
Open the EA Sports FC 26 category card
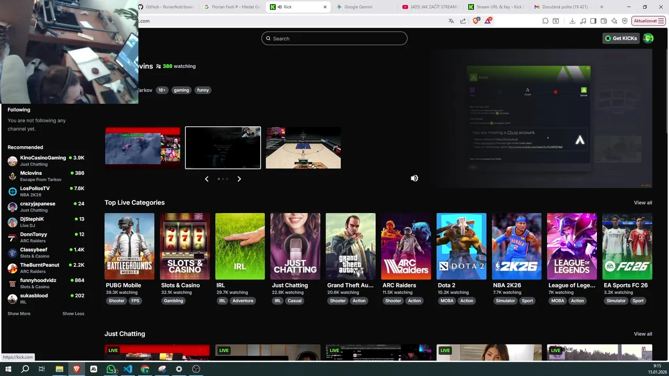pyautogui.click(x=627, y=246)
